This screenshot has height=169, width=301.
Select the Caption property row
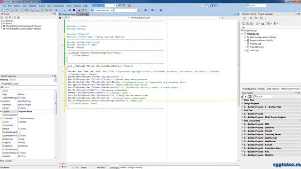point(28,112)
